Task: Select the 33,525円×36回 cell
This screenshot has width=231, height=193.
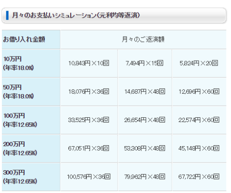Action: click(89, 120)
